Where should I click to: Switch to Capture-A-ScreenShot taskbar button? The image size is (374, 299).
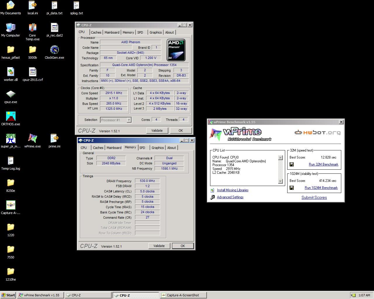click(183, 295)
